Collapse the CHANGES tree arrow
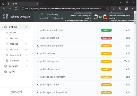Viewport: 137px width, 96px height. pos(3,27)
